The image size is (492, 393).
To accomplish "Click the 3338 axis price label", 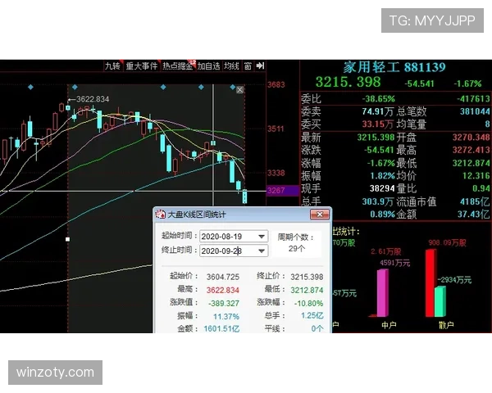I will pos(276,173).
